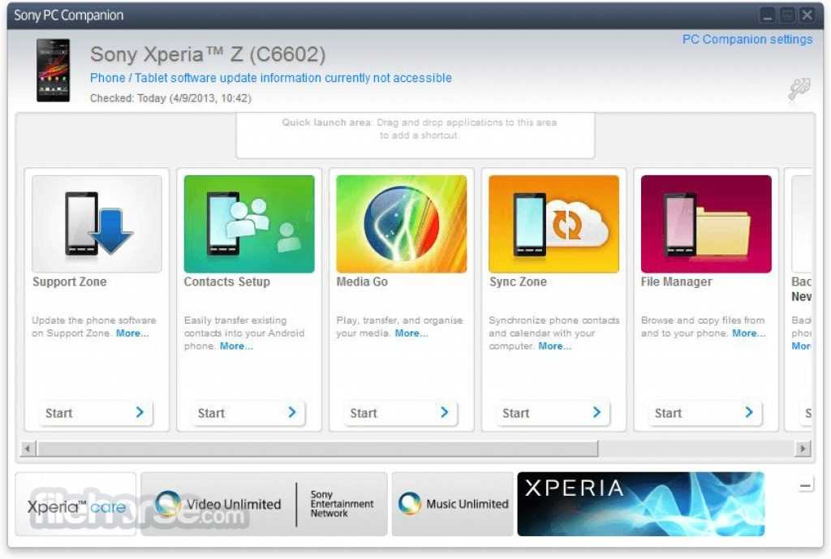Select the Sync Zone cloud icon
The image size is (831, 559).
(553, 224)
